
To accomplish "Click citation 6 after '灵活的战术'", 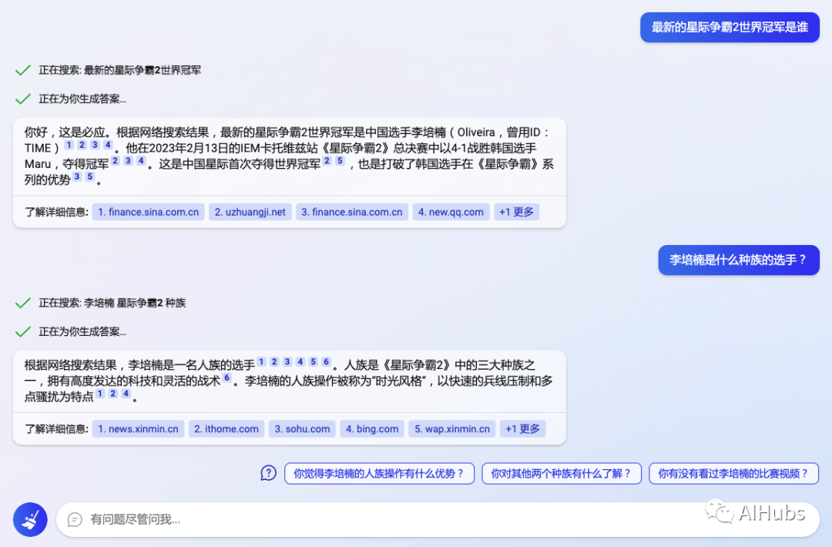I will pos(226,378).
